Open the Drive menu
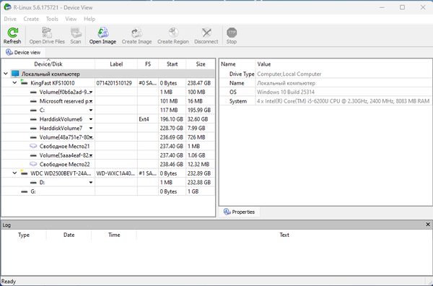433x286 pixels. point(10,19)
